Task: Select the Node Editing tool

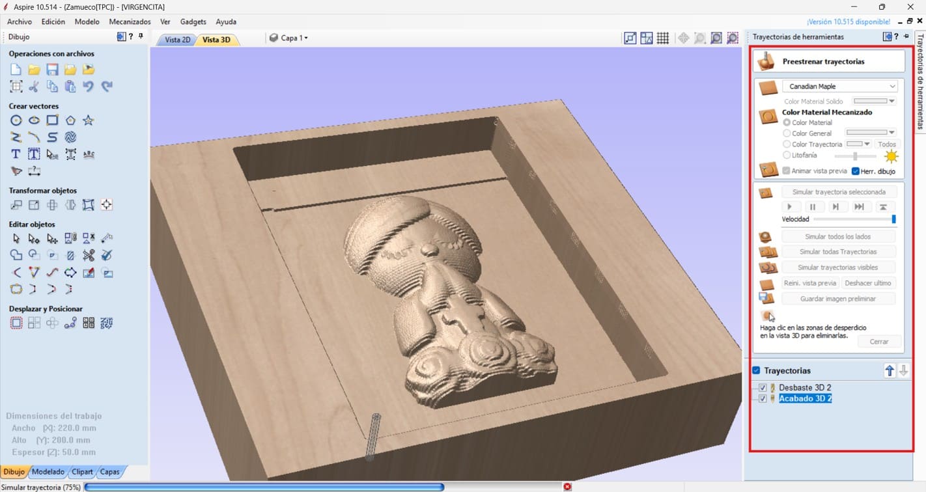Action: tap(34, 239)
